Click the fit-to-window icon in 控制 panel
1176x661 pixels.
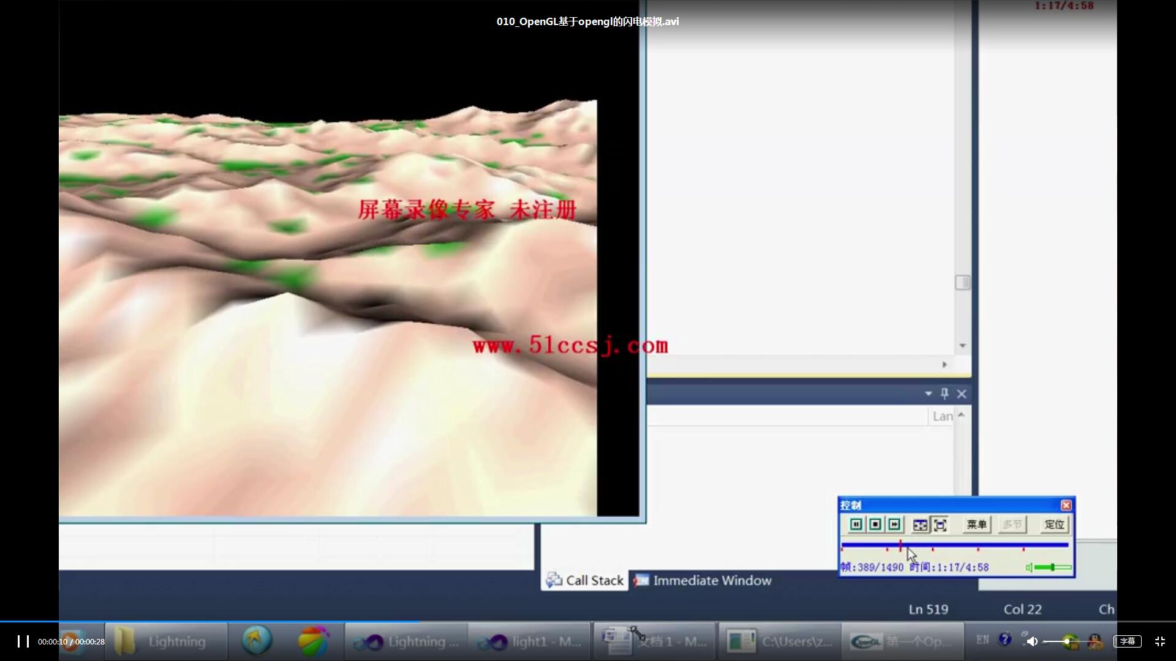(x=920, y=525)
